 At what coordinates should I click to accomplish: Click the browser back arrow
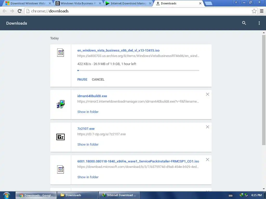(x=5, y=11)
